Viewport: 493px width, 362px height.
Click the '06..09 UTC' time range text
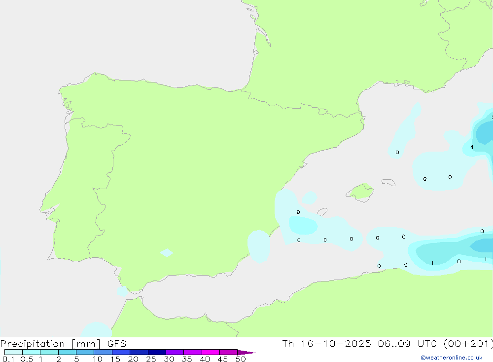tap(408, 344)
